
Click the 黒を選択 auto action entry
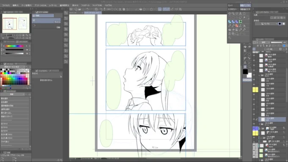click(15, 99)
